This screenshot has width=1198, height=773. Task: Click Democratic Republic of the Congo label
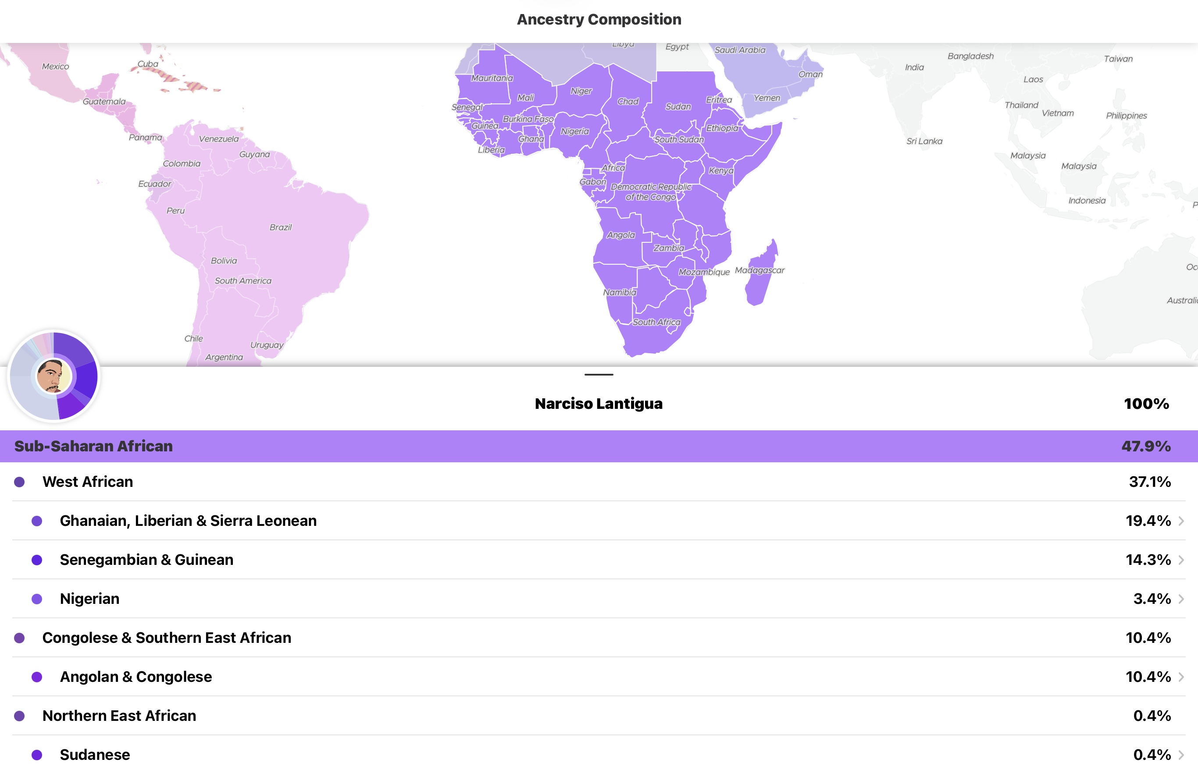click(x=651, y=192)
